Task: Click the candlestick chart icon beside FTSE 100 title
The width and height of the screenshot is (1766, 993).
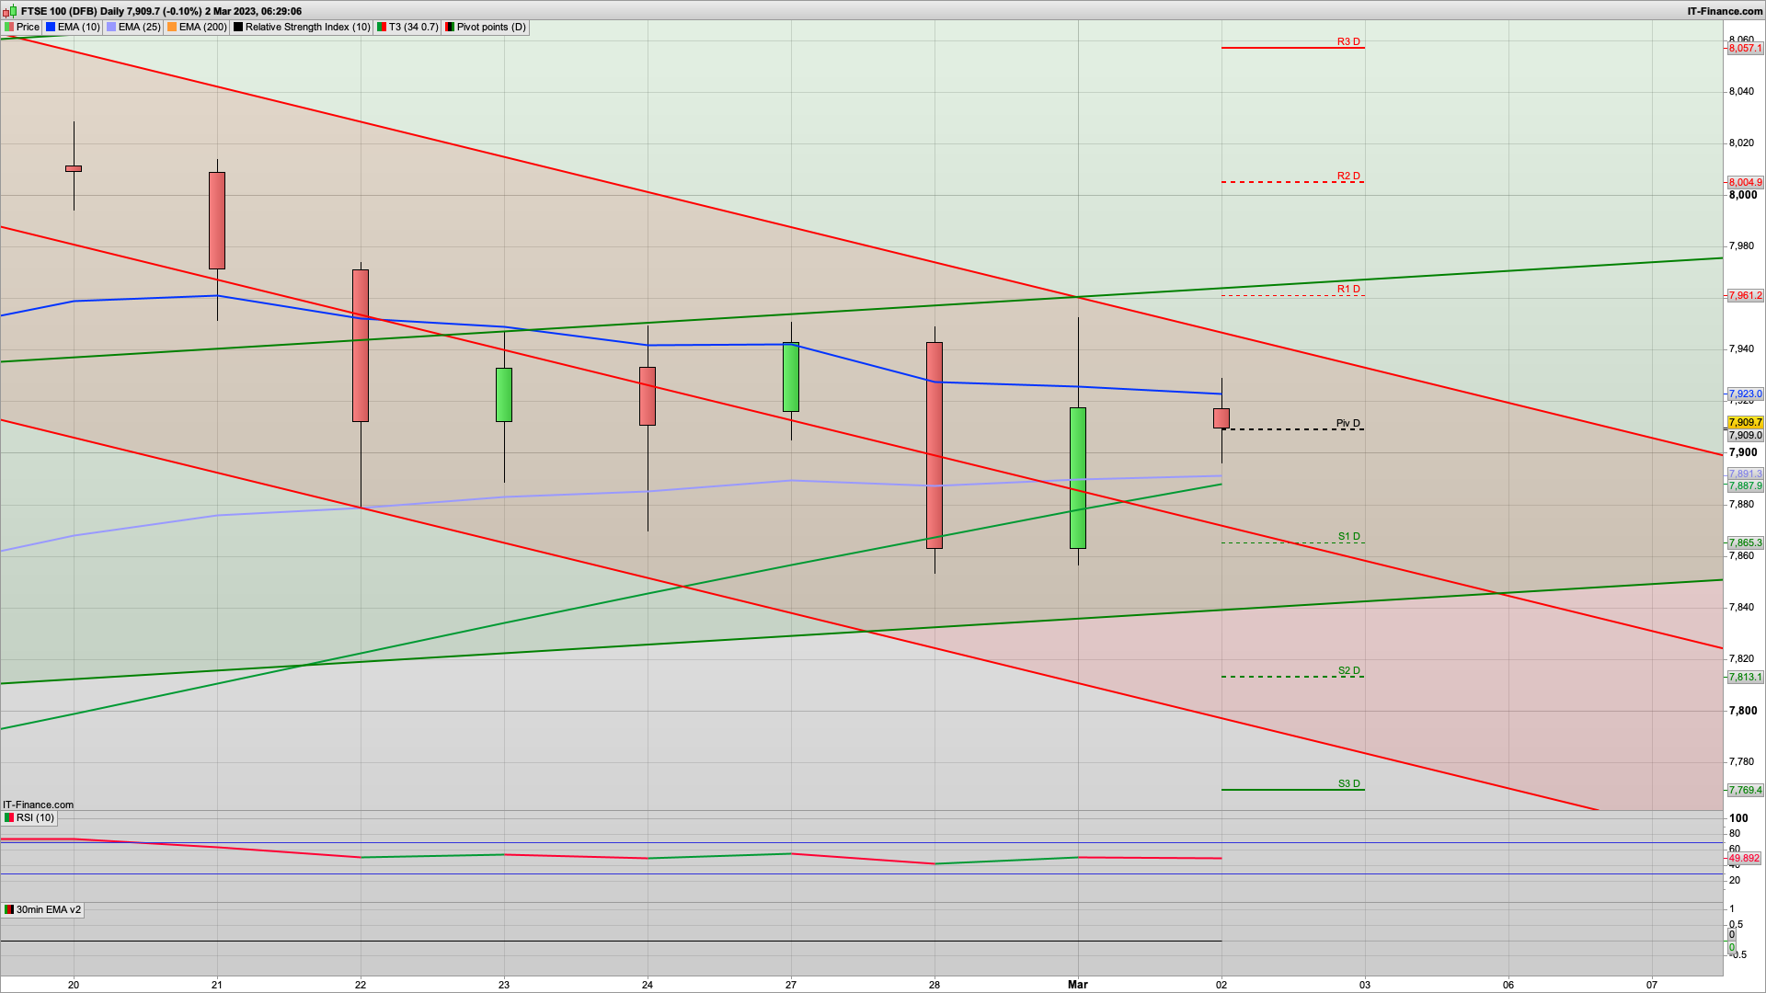Action: [x=10, y=11]
